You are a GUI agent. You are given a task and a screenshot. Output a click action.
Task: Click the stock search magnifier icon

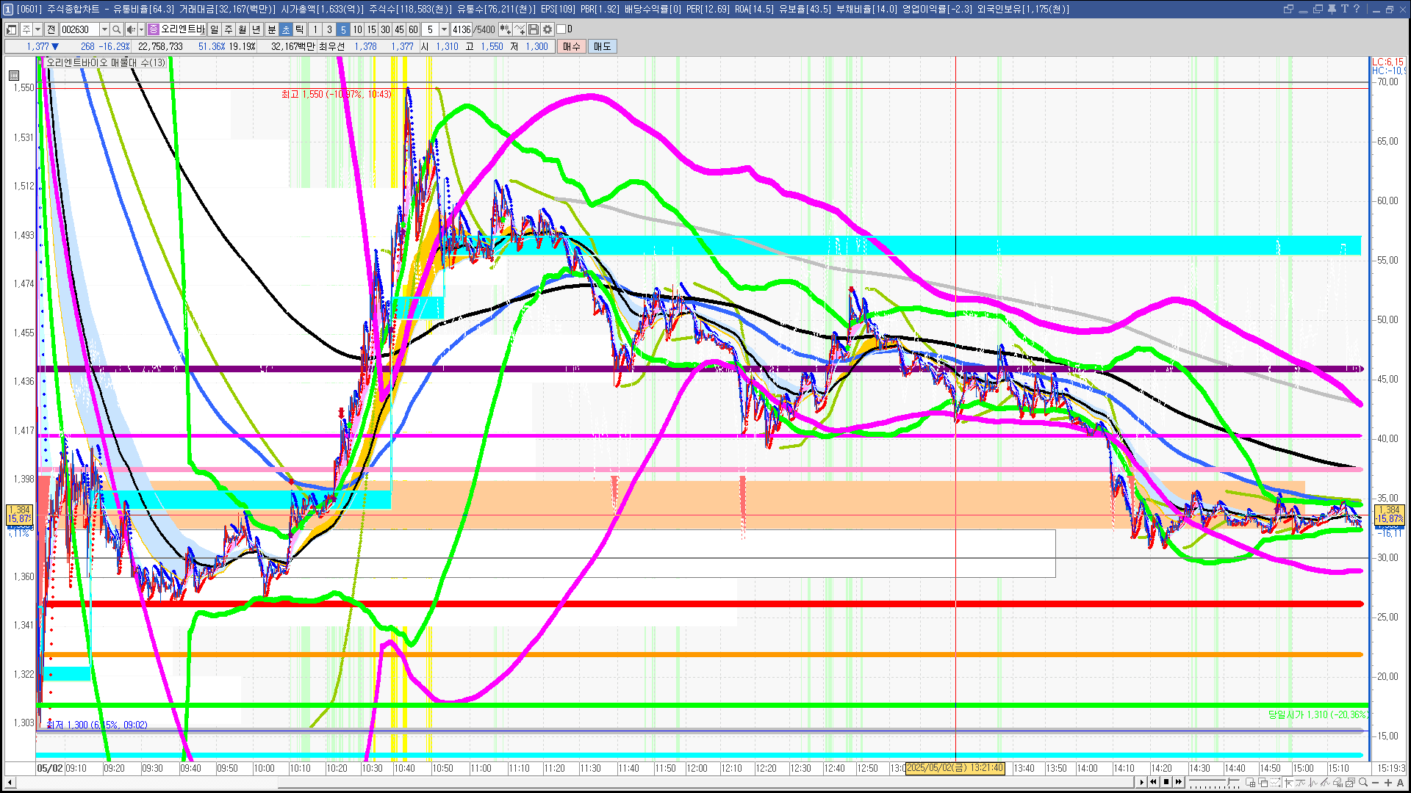117,29
